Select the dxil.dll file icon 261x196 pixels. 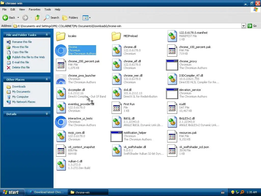coord(116,93)
